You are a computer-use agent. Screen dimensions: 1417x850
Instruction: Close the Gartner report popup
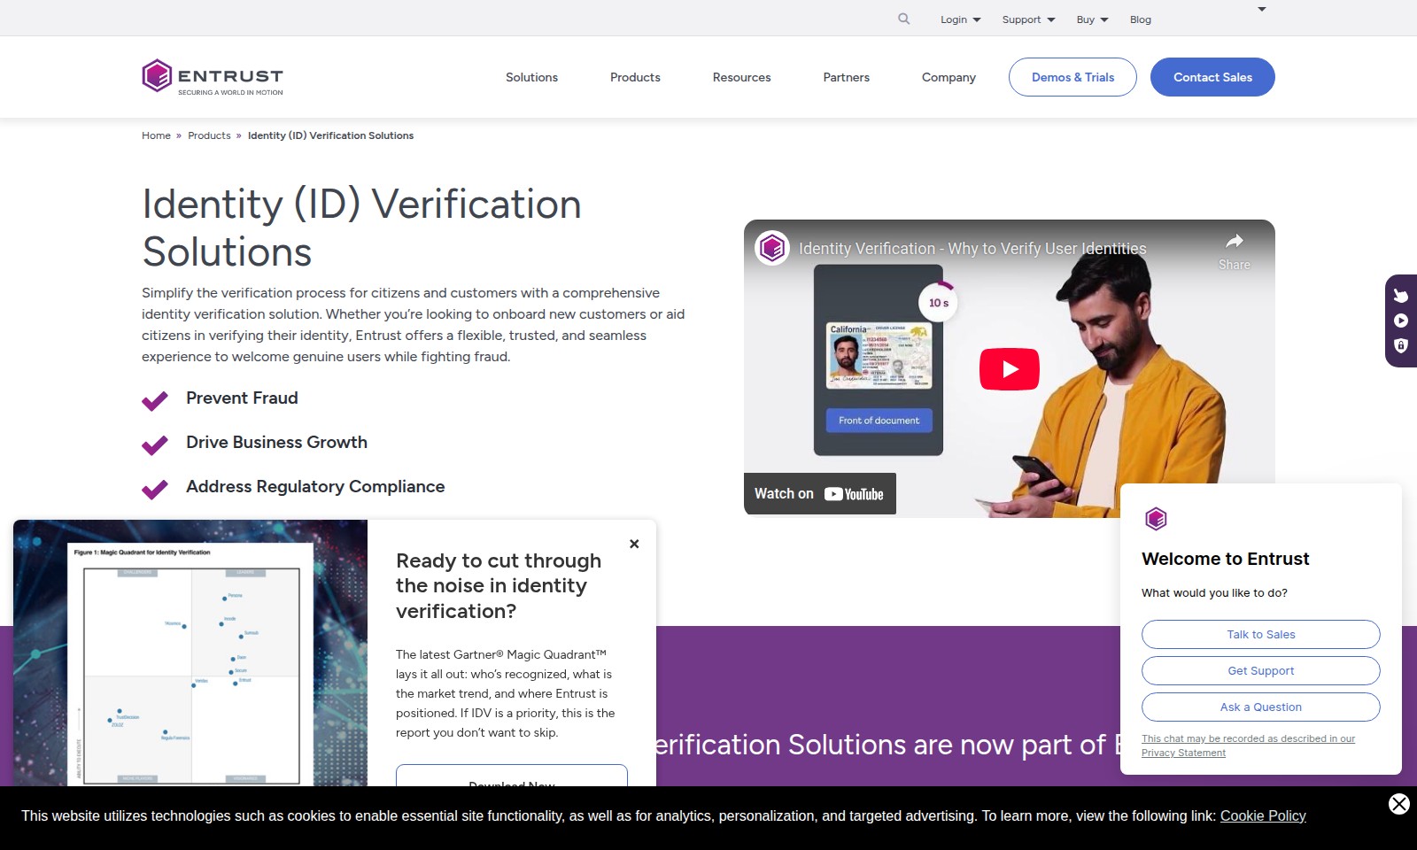(x=634, y=544)
